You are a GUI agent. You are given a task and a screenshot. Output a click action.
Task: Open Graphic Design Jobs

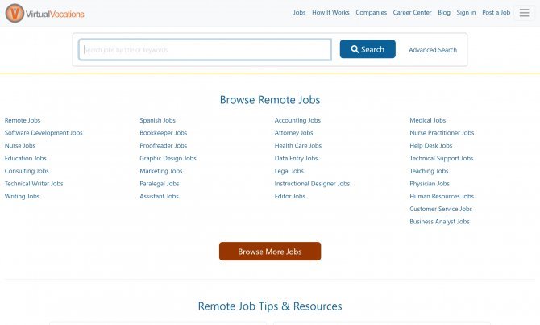168,158
